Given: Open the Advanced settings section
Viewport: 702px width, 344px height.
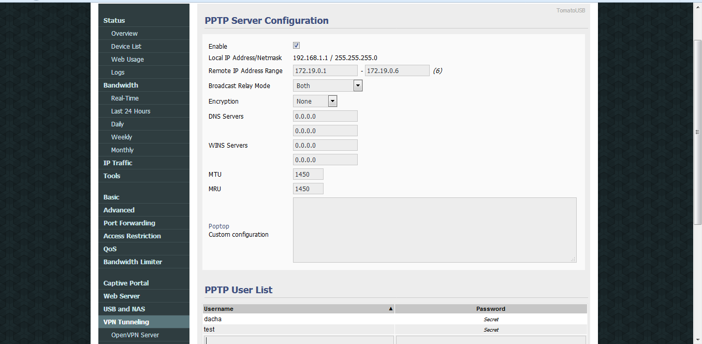Looking at the screenshot, I should point(144,210).
